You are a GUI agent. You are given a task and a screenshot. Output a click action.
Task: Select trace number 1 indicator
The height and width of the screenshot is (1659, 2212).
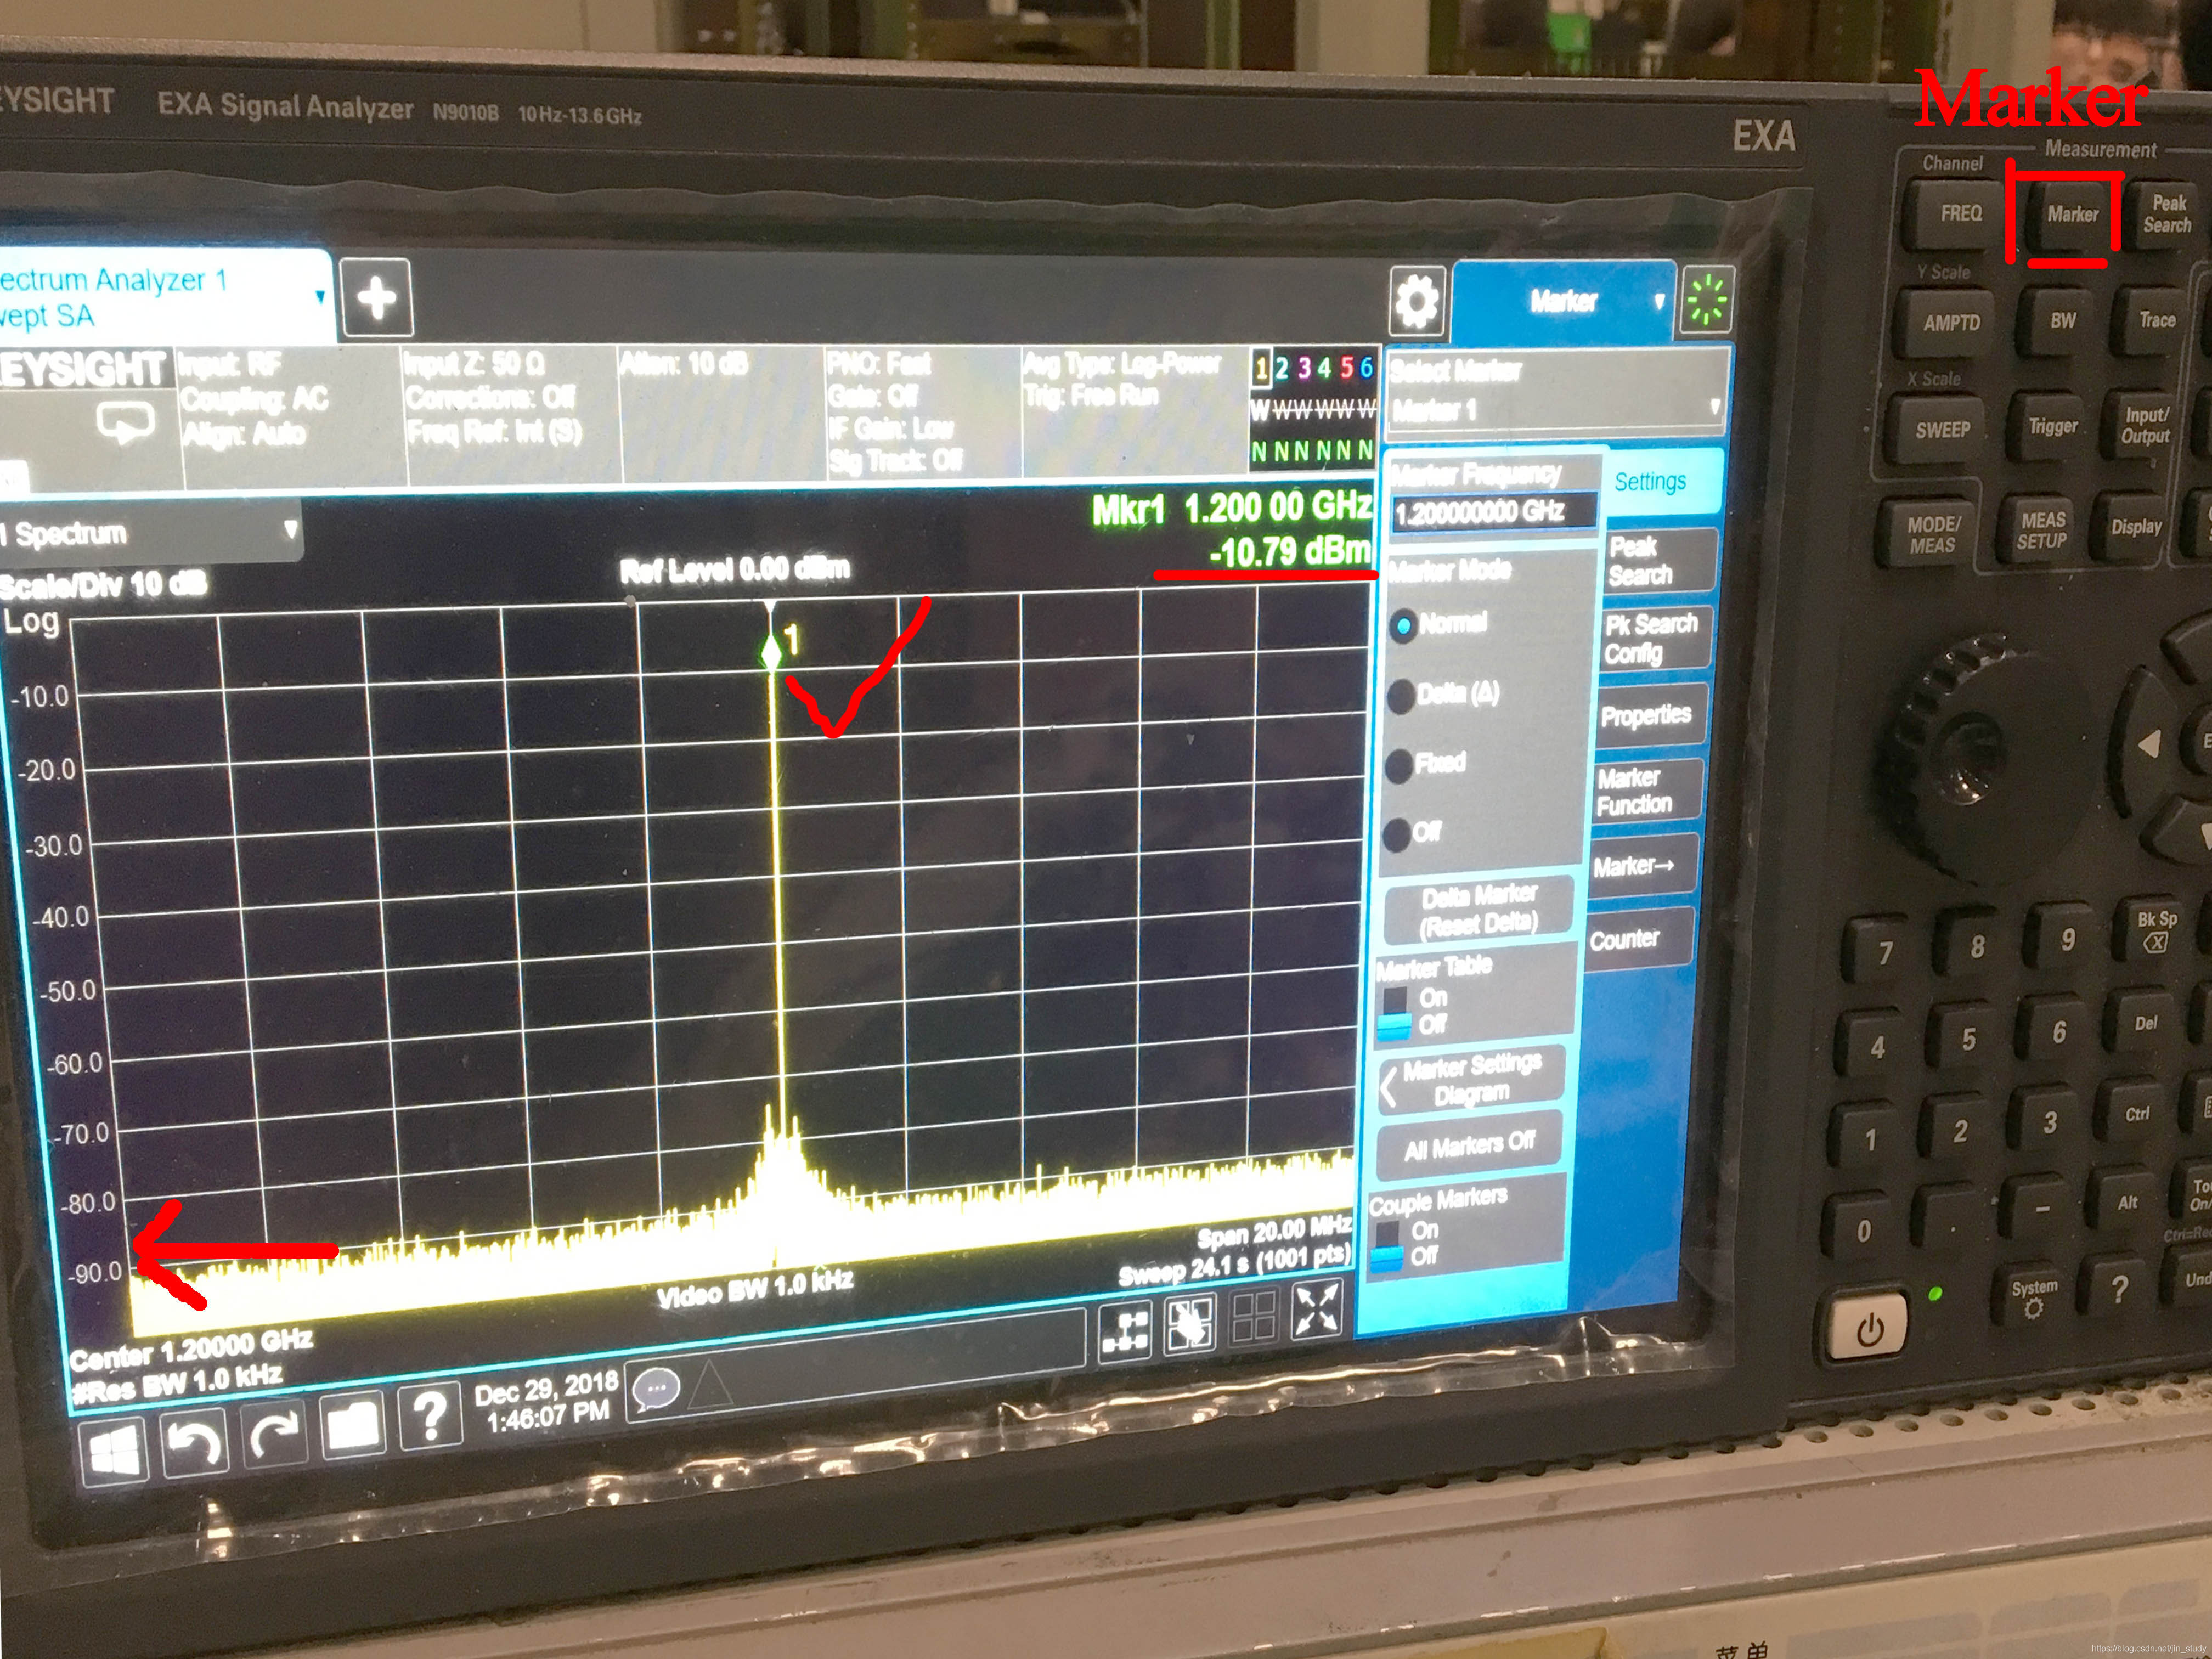(1261, 368)
